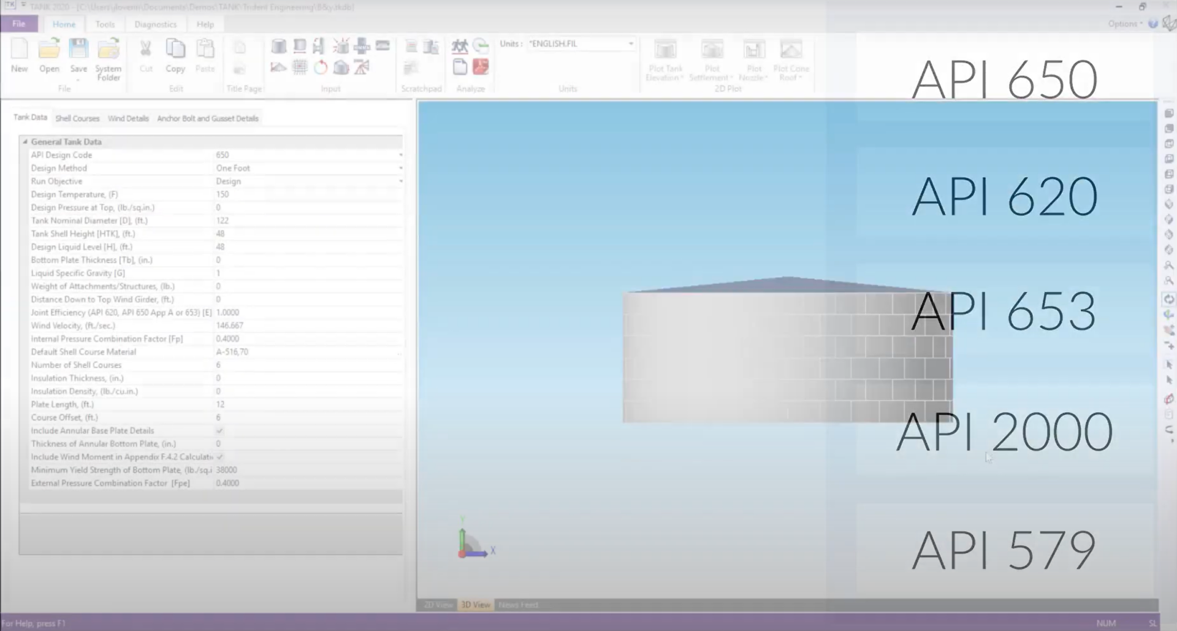Select the upper arrow pointer icon in right toolbar
The image size is (1177, 631).
[x=1168, y=365]
